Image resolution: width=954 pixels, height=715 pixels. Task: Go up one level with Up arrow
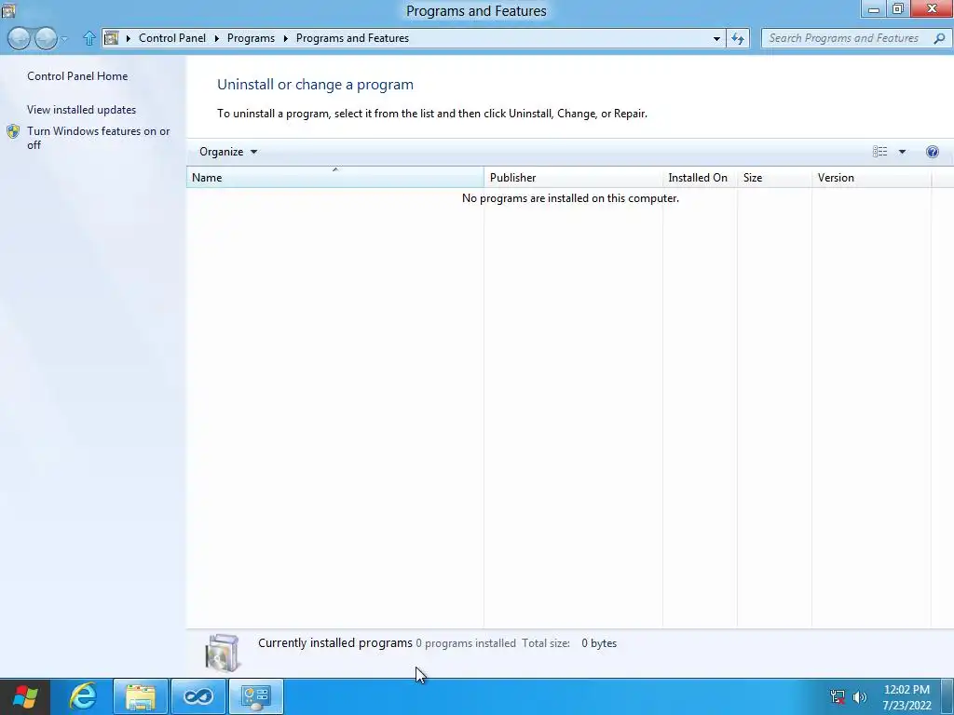89,38
